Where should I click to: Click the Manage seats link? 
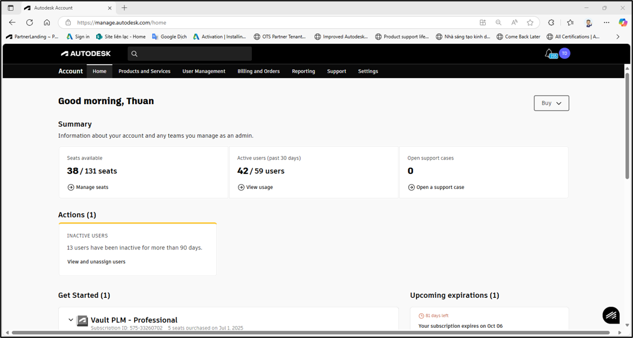[x=88, y=188]
